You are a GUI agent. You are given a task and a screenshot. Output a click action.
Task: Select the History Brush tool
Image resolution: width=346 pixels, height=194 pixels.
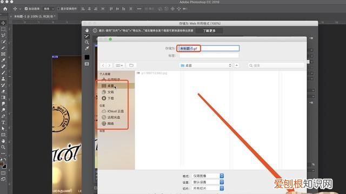(3, 85)
